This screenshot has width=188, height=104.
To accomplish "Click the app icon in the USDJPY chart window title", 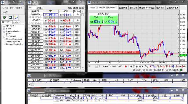I will tap(89, 2).
